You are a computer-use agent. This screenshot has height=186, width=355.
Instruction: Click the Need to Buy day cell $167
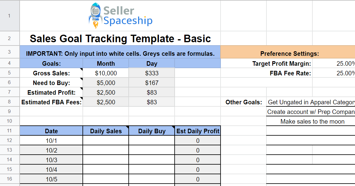tap(152, 83)
